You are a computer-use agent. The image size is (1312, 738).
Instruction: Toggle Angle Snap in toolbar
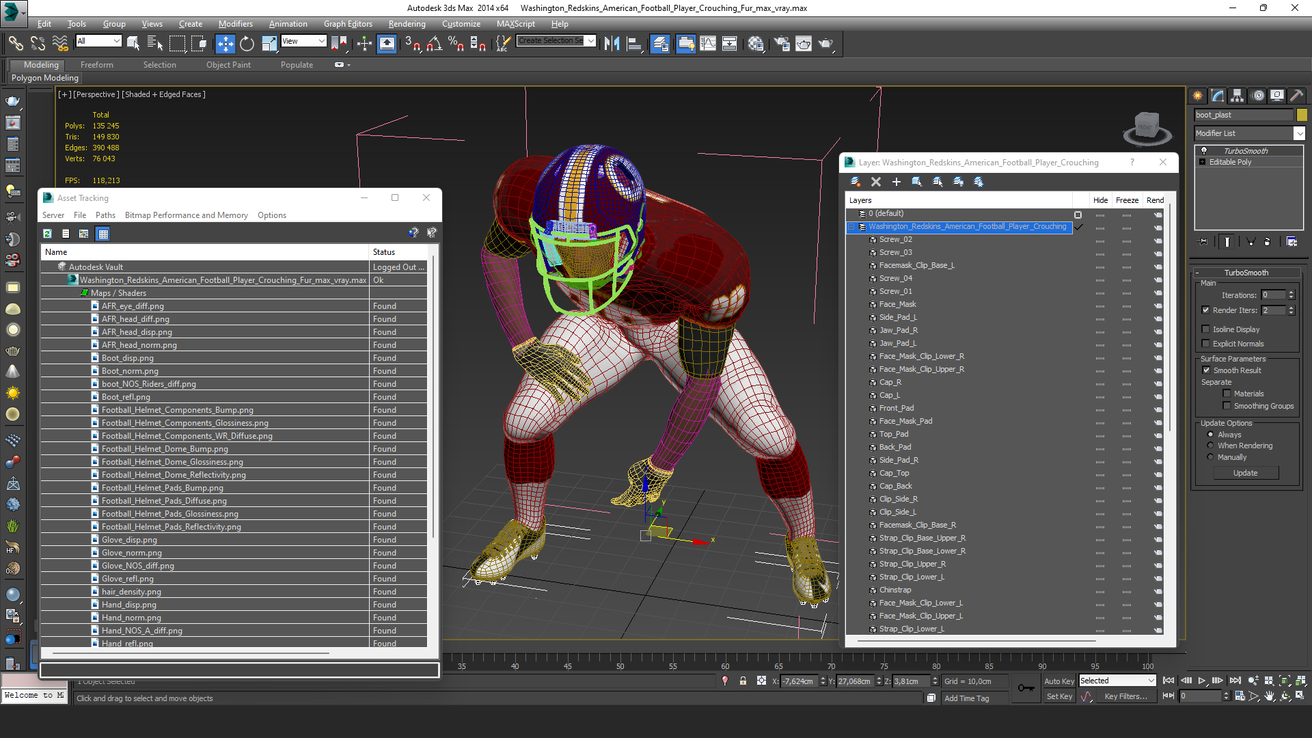coord(435,44)
